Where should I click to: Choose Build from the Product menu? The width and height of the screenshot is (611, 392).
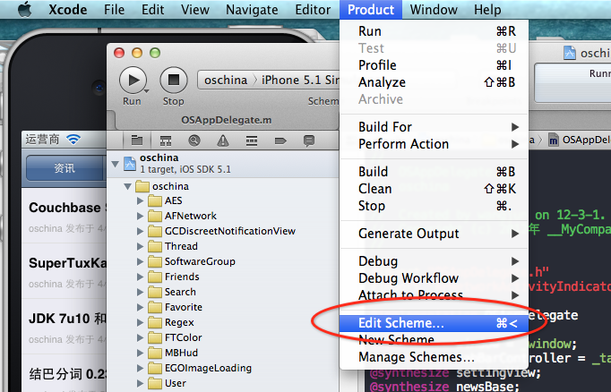tap(434, 172)
